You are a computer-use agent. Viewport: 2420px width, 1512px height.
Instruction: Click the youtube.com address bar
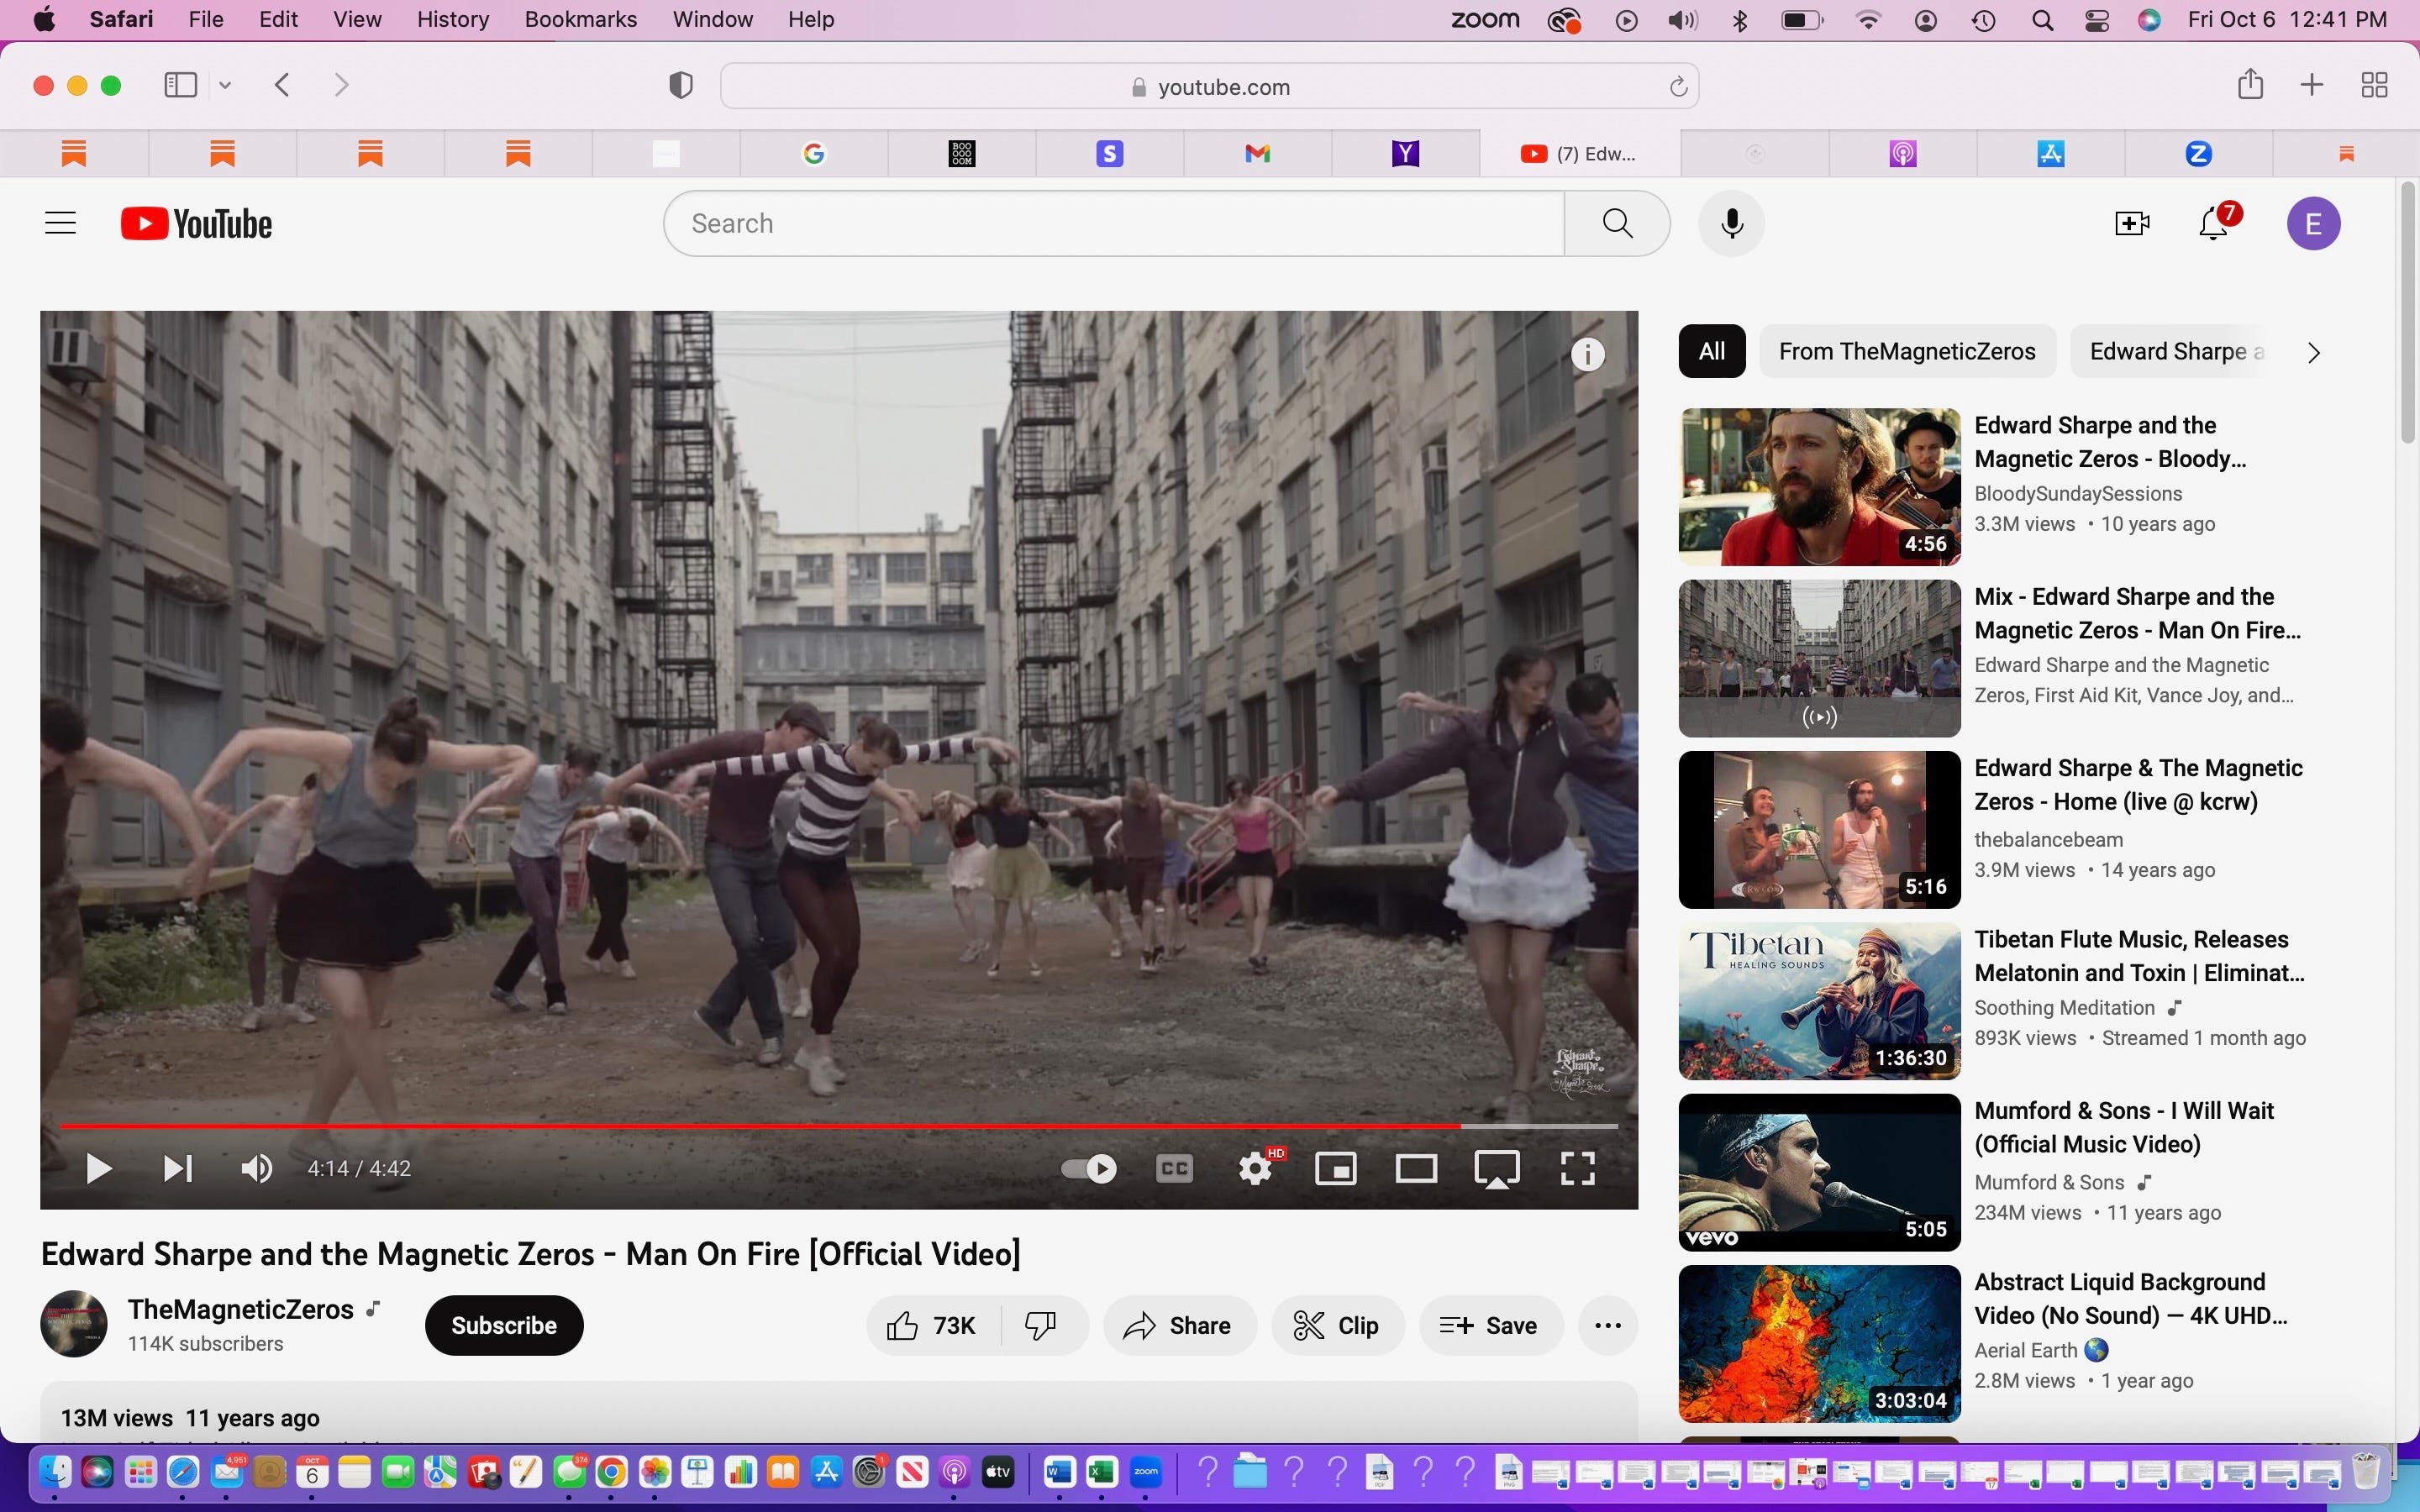[1209, 87]
